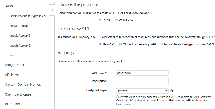This screenshot has width=215, height=109.
Task: Click the orange warning triangle icon
Action: 117,97
